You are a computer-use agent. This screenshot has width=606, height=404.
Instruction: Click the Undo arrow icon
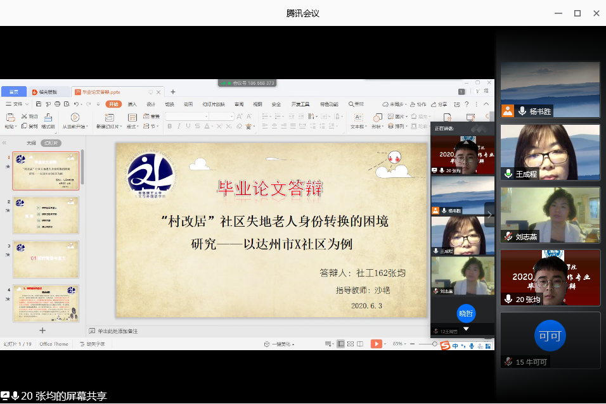76,104
